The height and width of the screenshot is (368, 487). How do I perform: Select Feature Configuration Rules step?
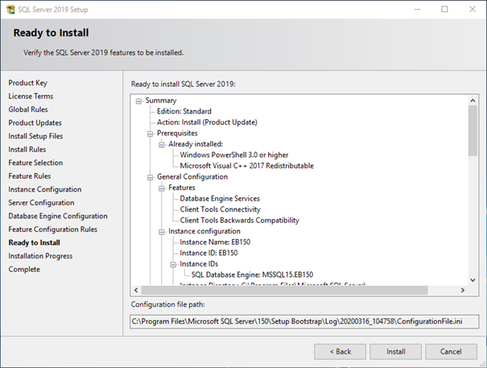click(53, 229)
